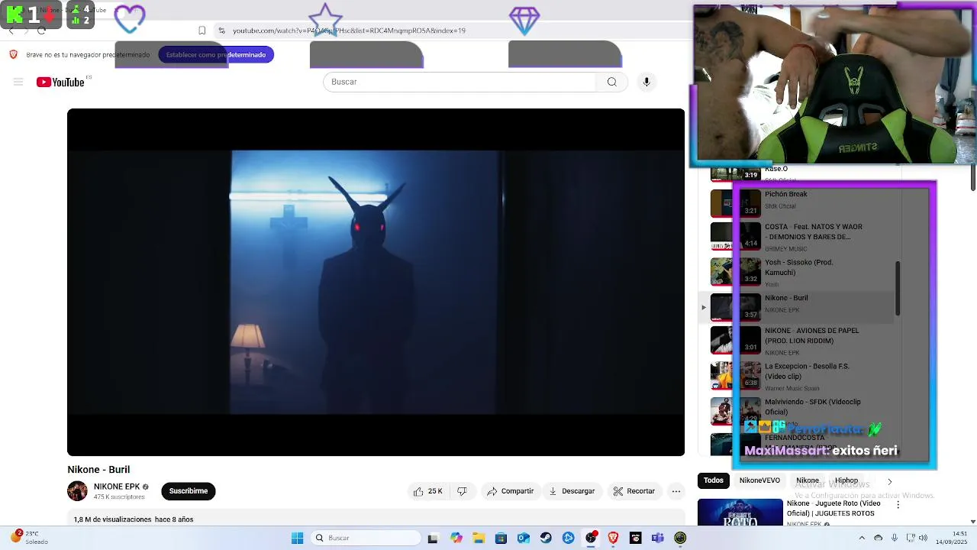Open NIKONE EPK channel avatar
The width and height of the screenshot is (977, 550).
click(77, 491)
